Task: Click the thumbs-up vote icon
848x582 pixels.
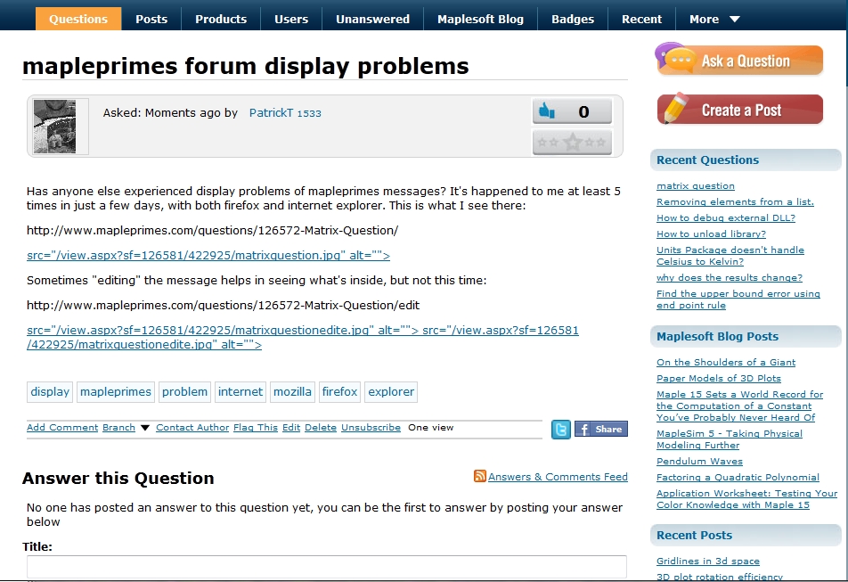Action: coord(547,111)
